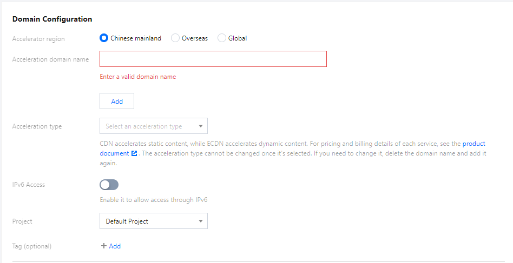Click the Acceleration type field label
Viewport: 513px width, 263px height.
(37, 126)
